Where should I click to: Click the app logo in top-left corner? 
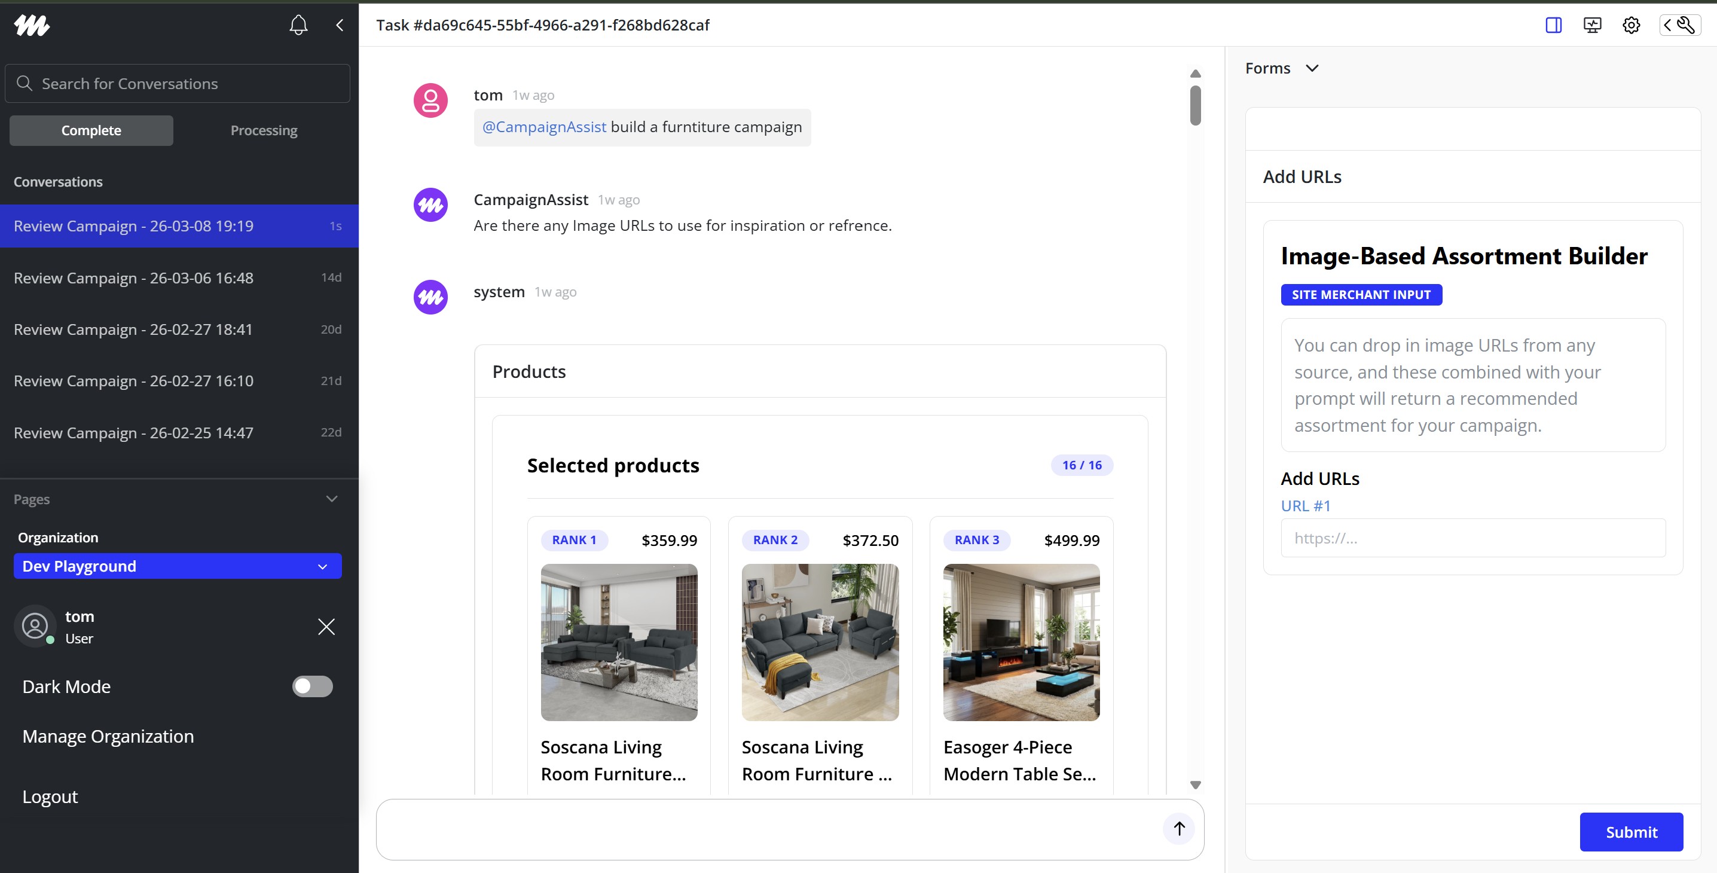(31, 25)
